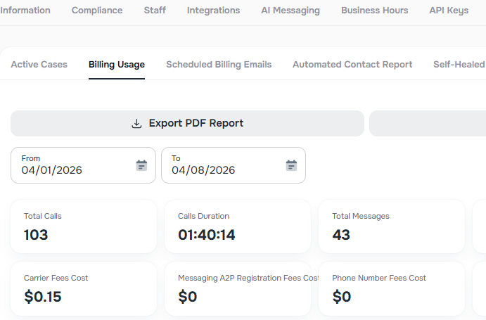Go to Automated Contact Report tab
486x320 pixels.
(x=352, y=65)
